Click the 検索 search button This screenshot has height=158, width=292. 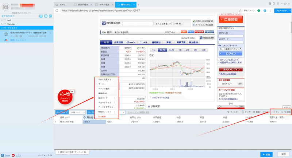(x=178, y=23)
